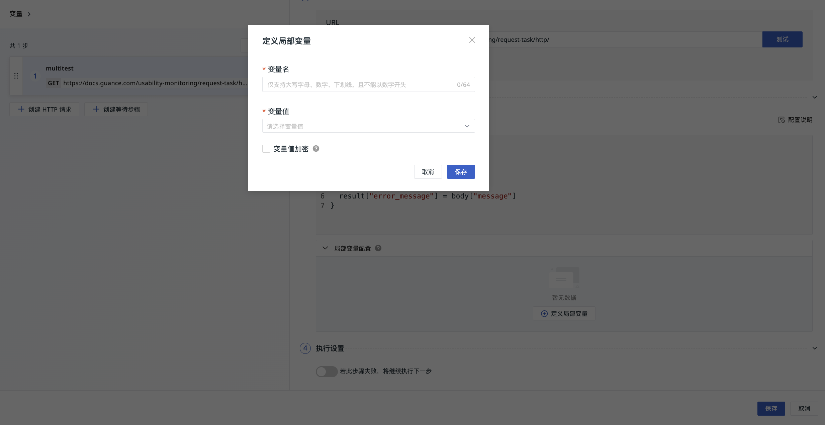Click 取消 in the dialog
This screenshot has height=425, width=825.
(x=428, y=172)
